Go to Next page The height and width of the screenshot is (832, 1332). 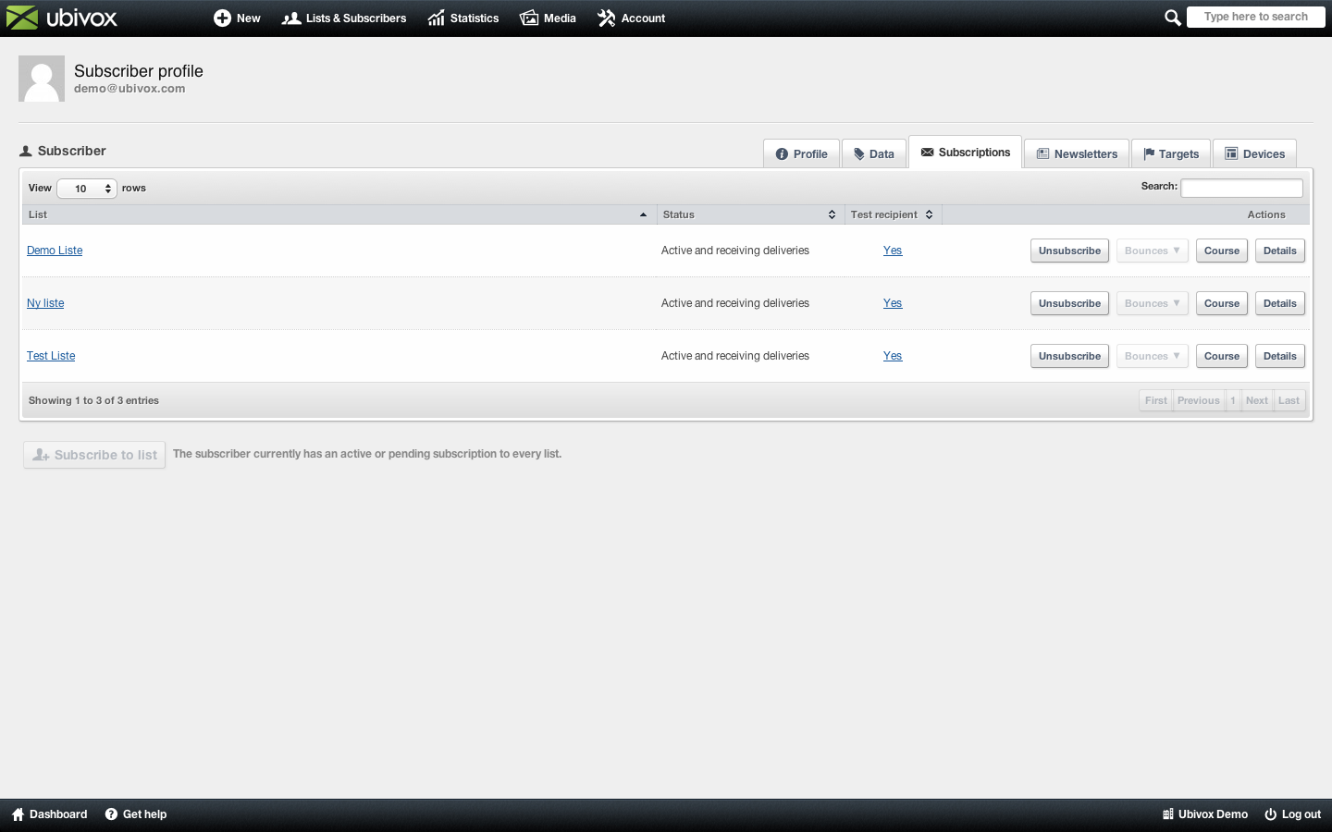(1256, 400)
